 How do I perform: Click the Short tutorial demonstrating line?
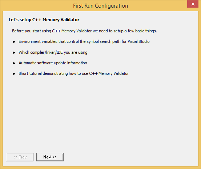pyautogui.click(x=74, y=73)
